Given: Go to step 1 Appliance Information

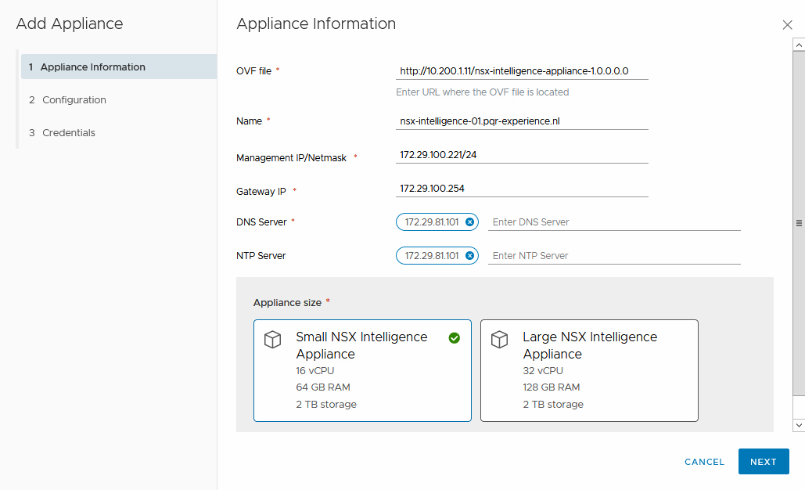Looking at the screenshot, I should (x=92, y=67).
